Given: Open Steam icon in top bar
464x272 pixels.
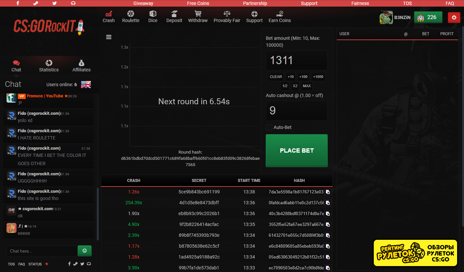Looking at the screenshot, I should (x=36, y=3).
